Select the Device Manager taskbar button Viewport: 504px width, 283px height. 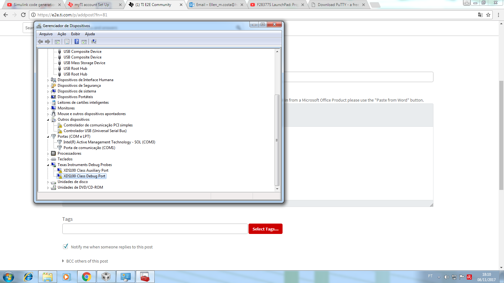[126, 277]
